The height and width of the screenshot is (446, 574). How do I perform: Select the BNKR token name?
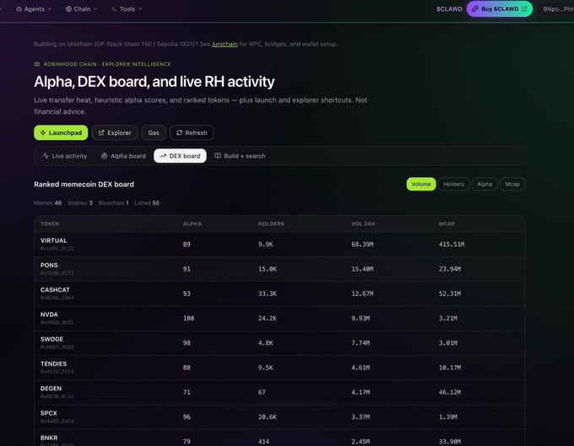(x=49, y=438)
